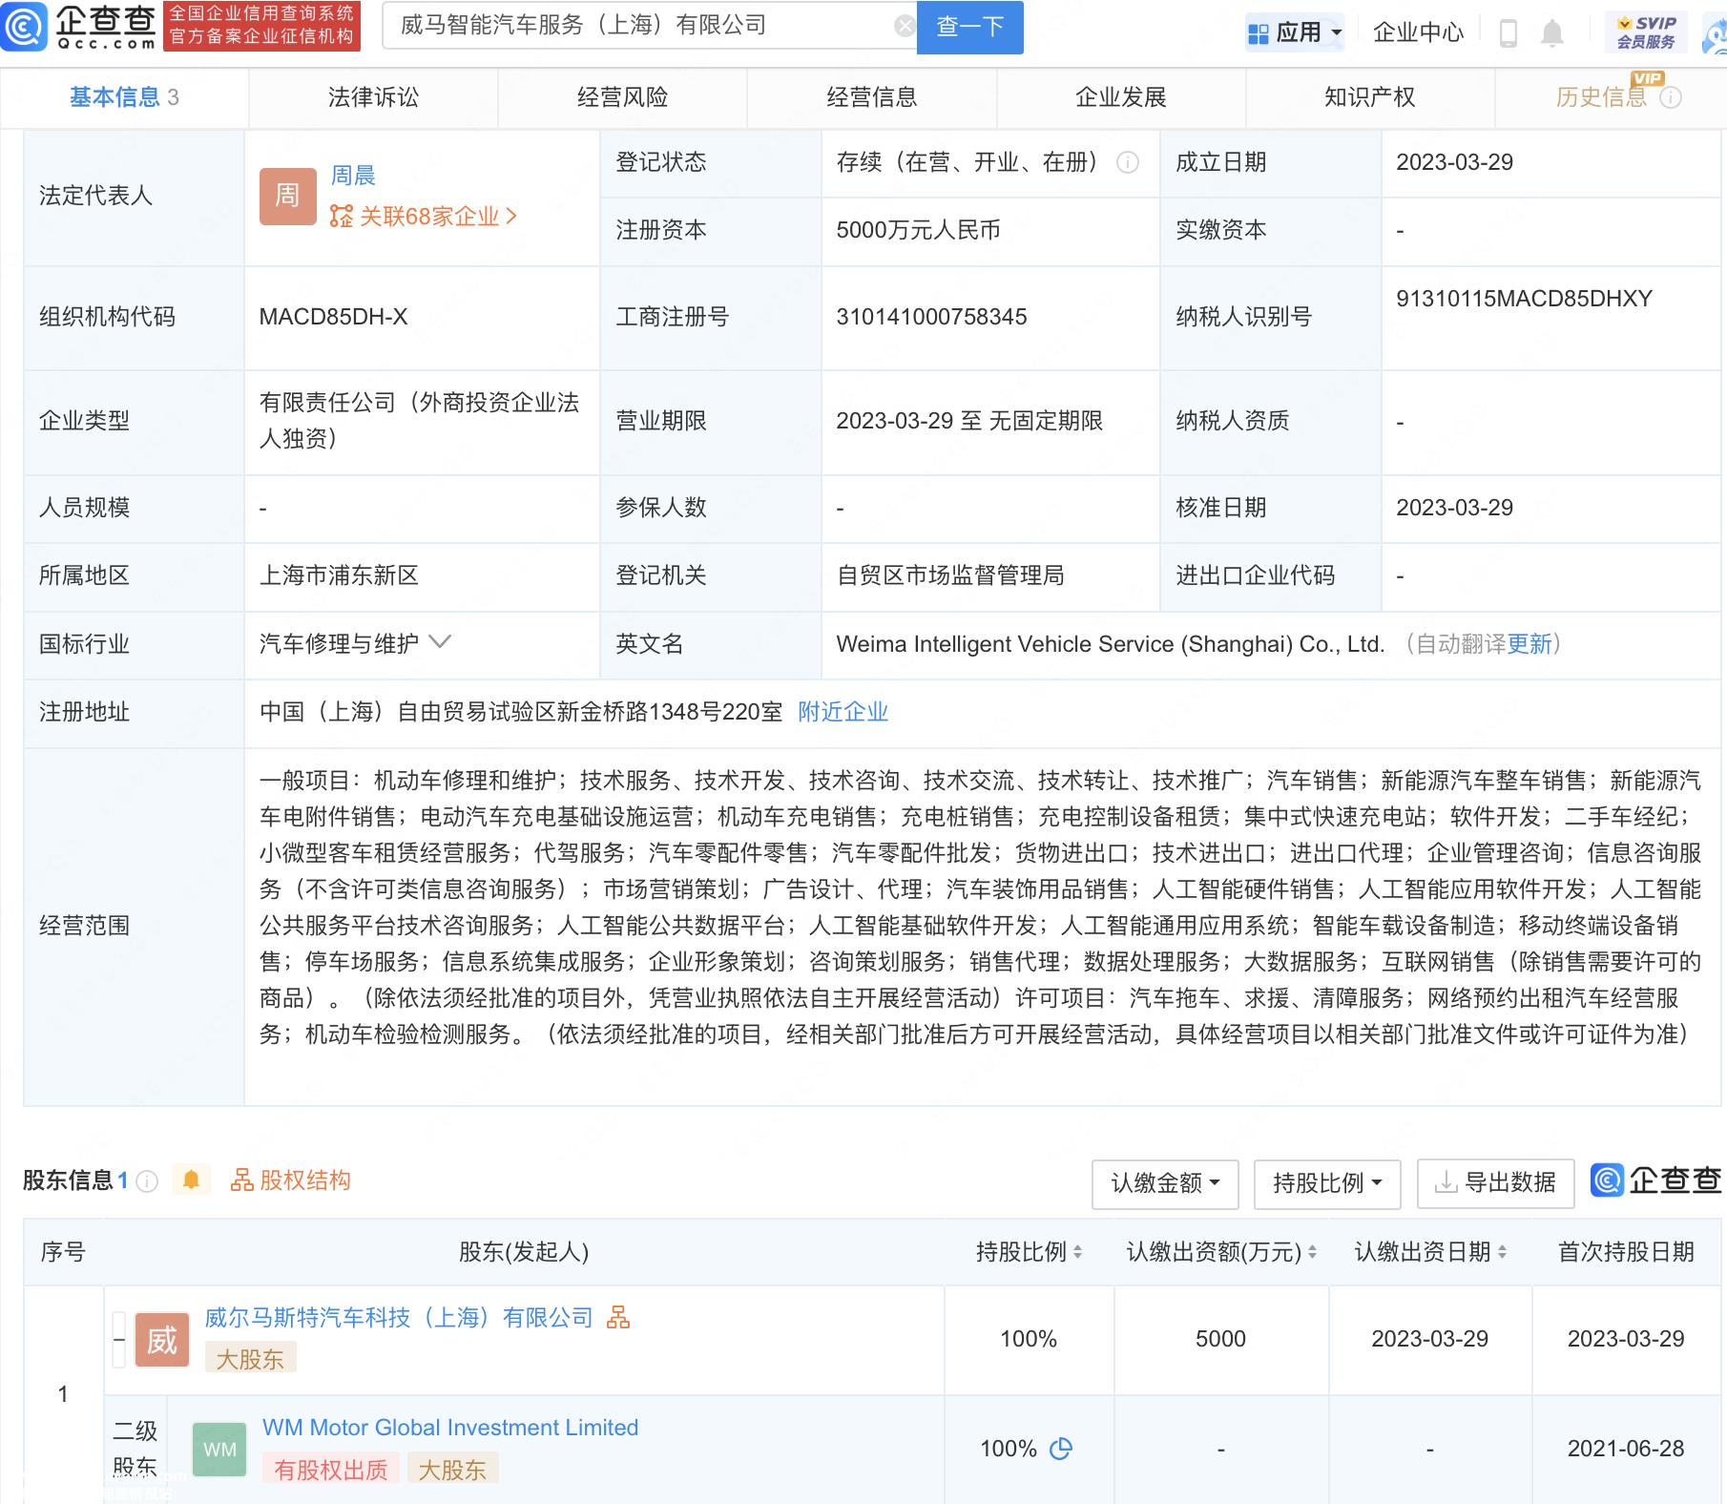The width and height of the screenshot is (1727, 1504).
Task: Click the 威 shareholder avatar
Action: (162, 1340)
